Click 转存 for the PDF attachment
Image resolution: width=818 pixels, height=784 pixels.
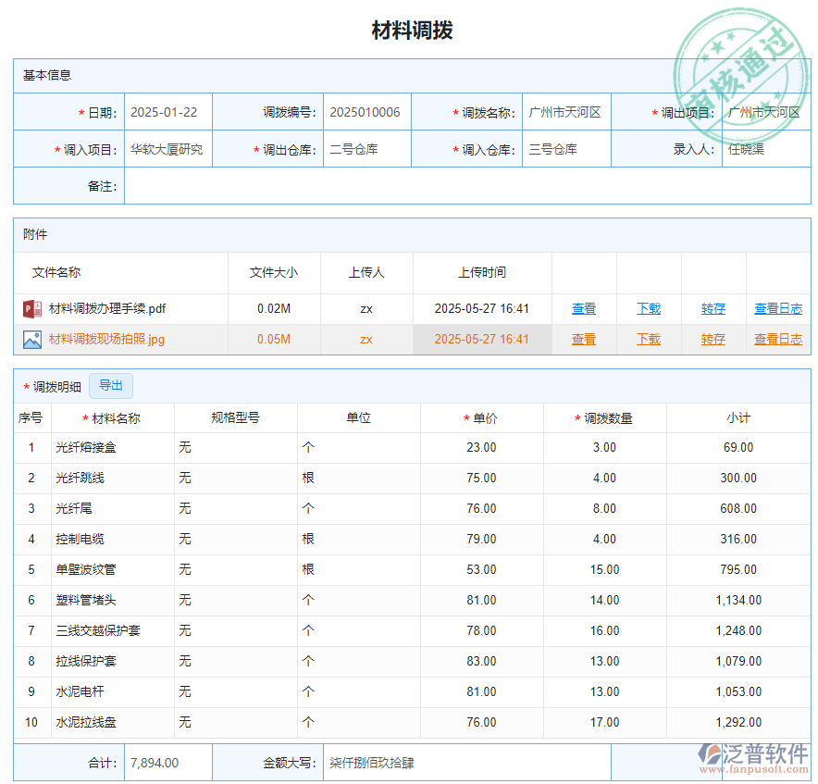click(x=713, y=308)
